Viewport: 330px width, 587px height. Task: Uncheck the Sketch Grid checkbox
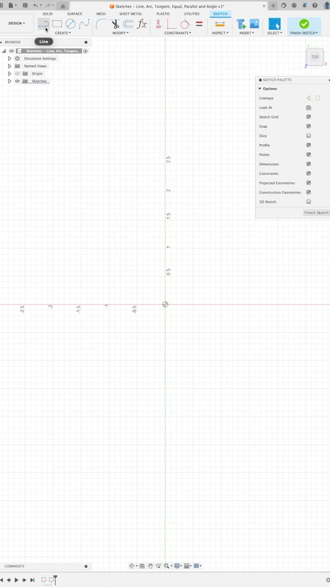(308, 117)
